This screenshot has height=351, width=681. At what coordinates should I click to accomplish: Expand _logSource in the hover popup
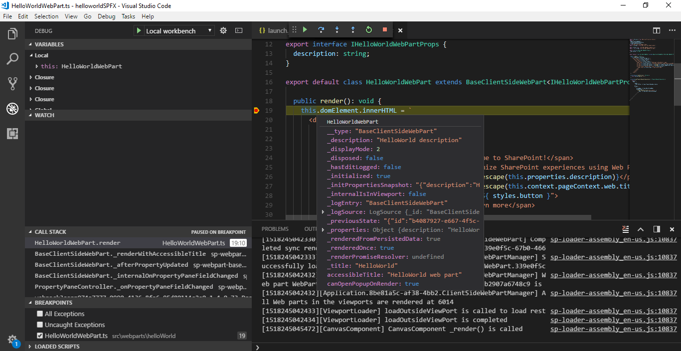323,212
